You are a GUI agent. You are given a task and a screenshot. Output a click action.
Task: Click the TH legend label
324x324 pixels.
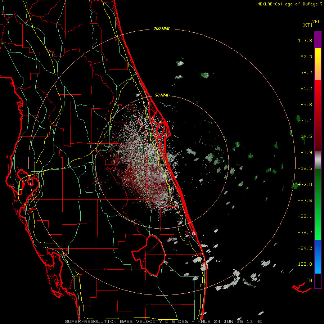tap(309, 280)
